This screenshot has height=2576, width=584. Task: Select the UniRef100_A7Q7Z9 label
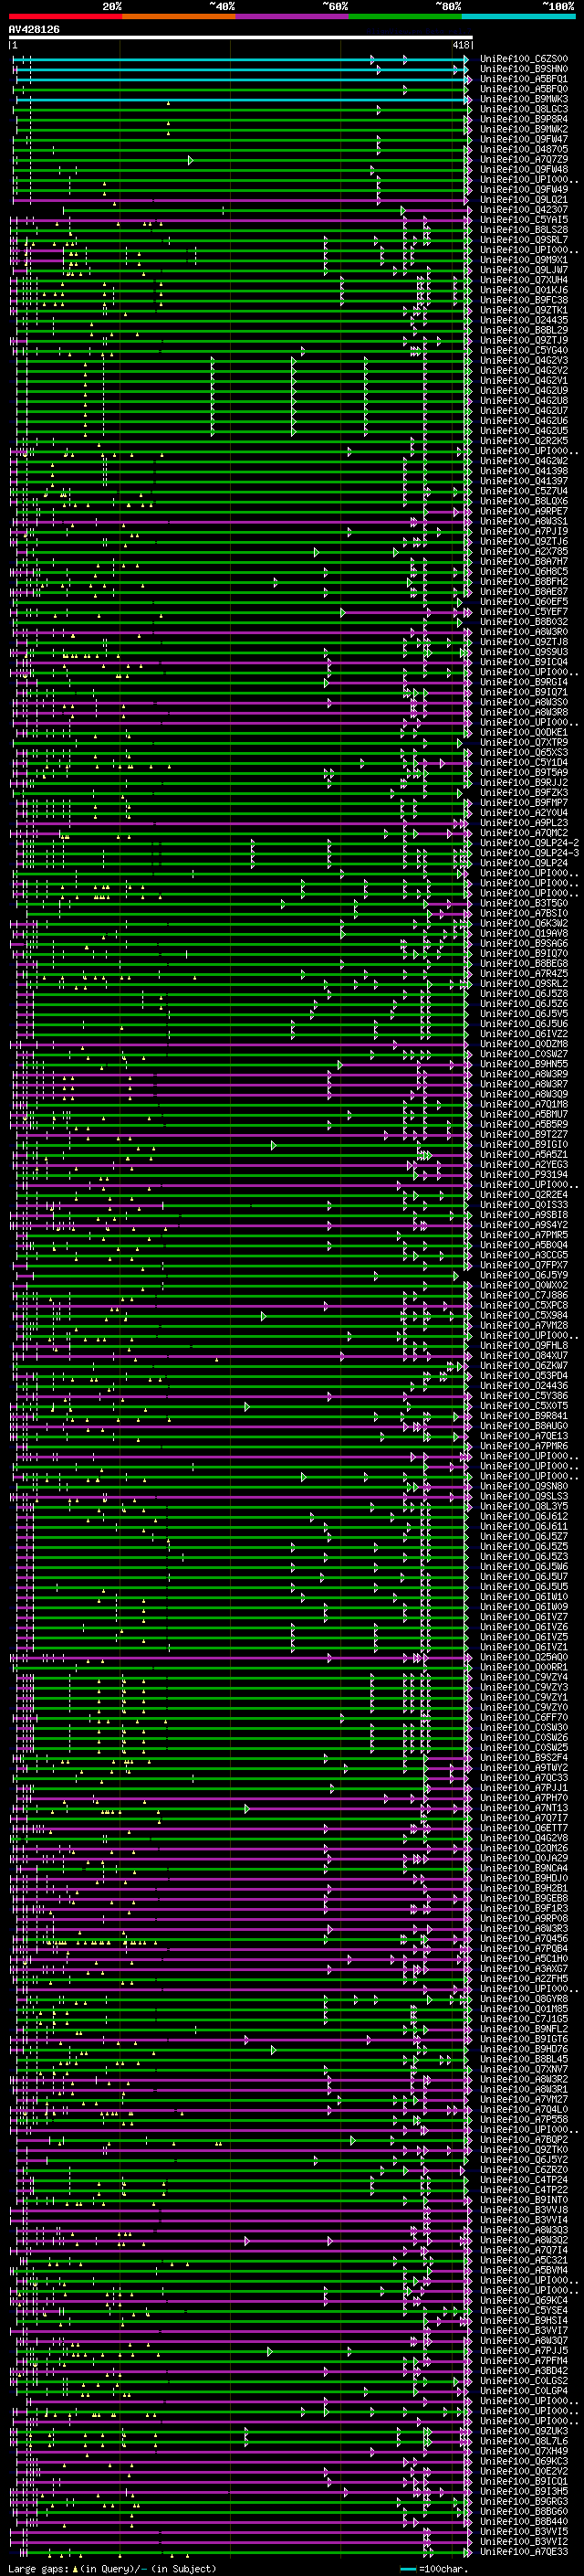pyautogui.click(x=524, y=159)
